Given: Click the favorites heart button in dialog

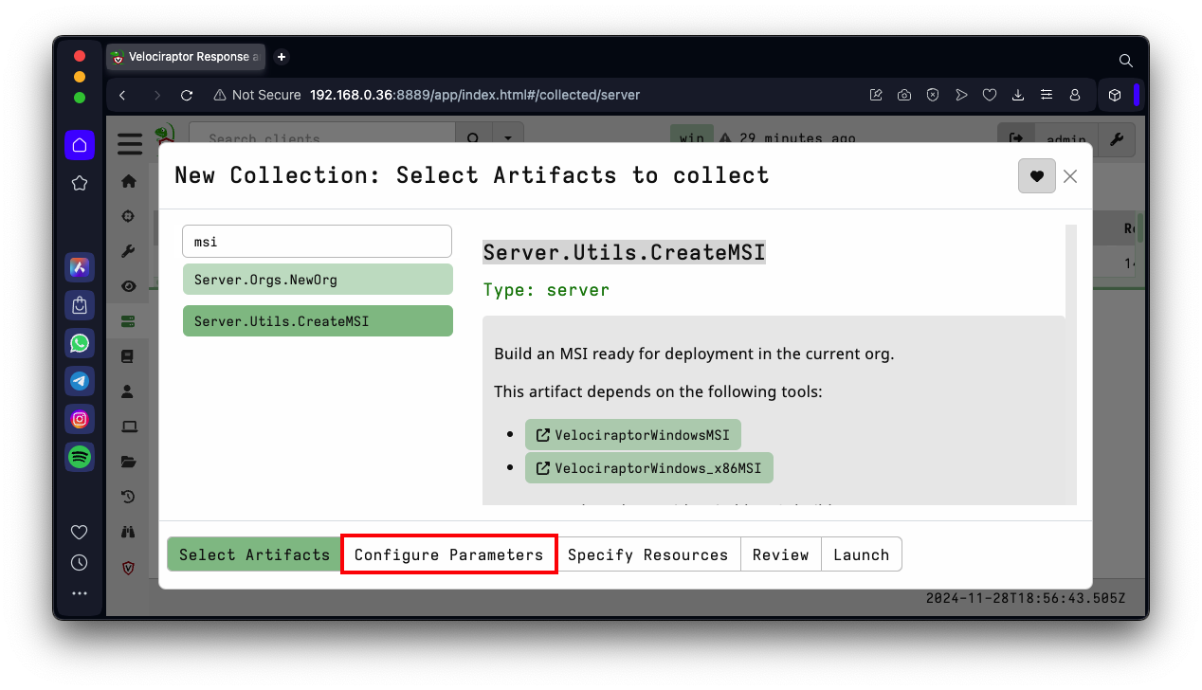Looking at the screenshot, I should click(x=1036, y=175).
